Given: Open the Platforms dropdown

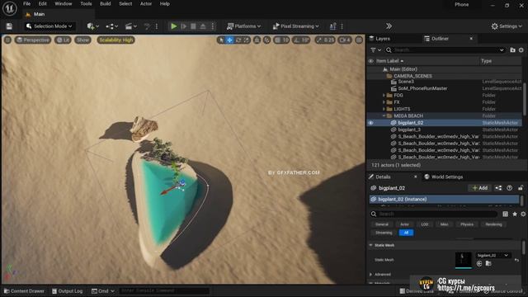Looking at the screenshot, I should [x=244, y=26].
